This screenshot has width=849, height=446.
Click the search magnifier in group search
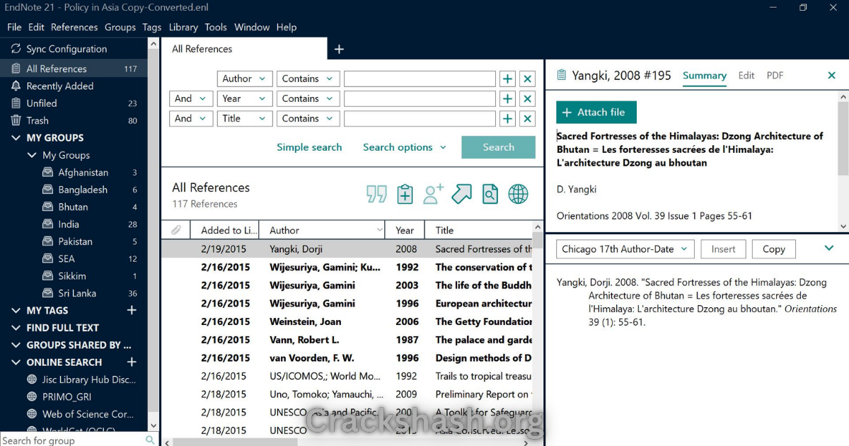150,440
